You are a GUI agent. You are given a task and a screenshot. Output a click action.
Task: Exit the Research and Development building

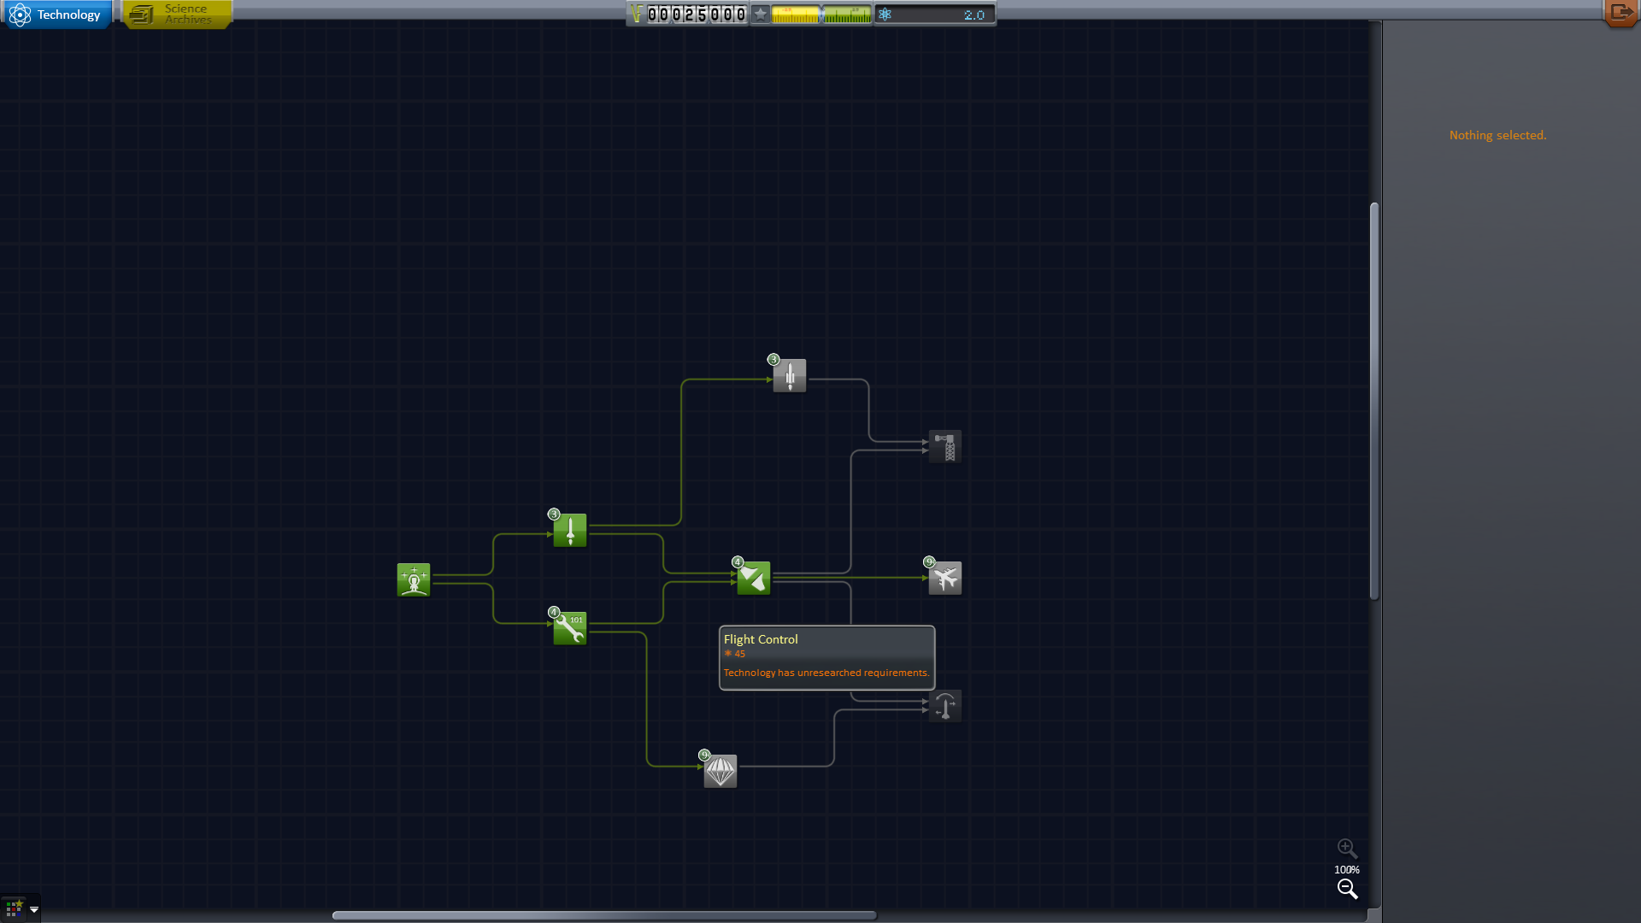pyautogui.click(x=1620, y=13)
